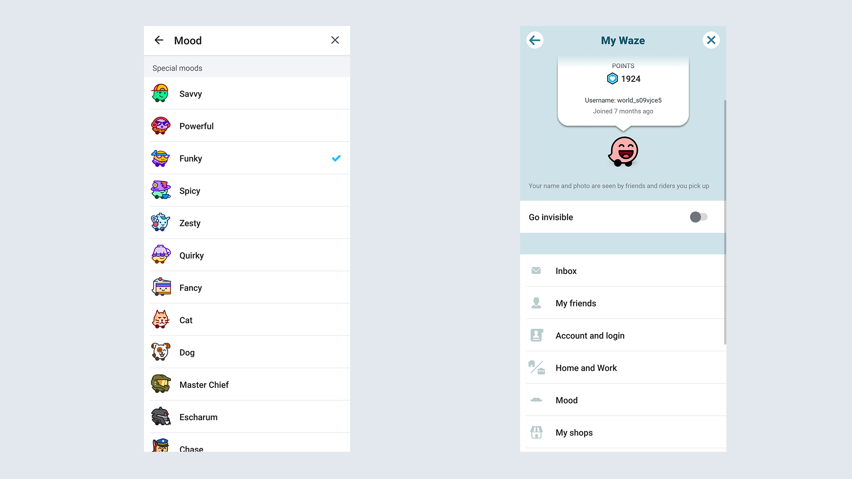This screenshot has height=479, width=852.
Task: Select the Funky mood (checkmarked)
Action: click(x=246, y=158)
